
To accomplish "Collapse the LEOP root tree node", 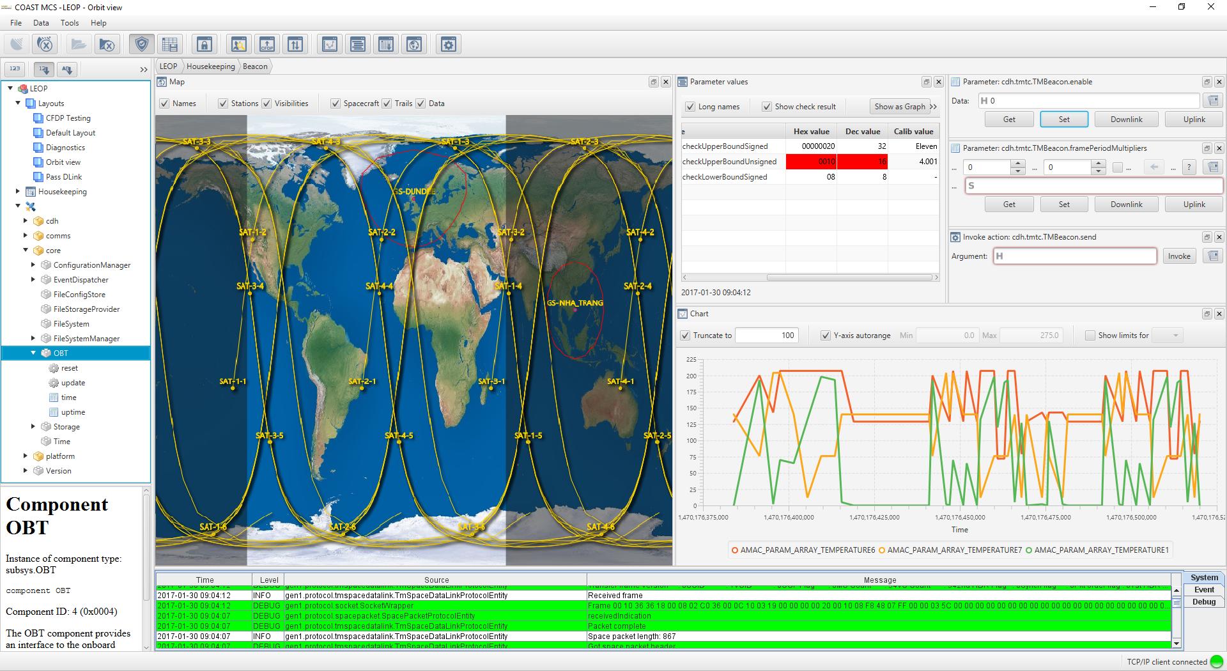I will [x=10, y=88].
